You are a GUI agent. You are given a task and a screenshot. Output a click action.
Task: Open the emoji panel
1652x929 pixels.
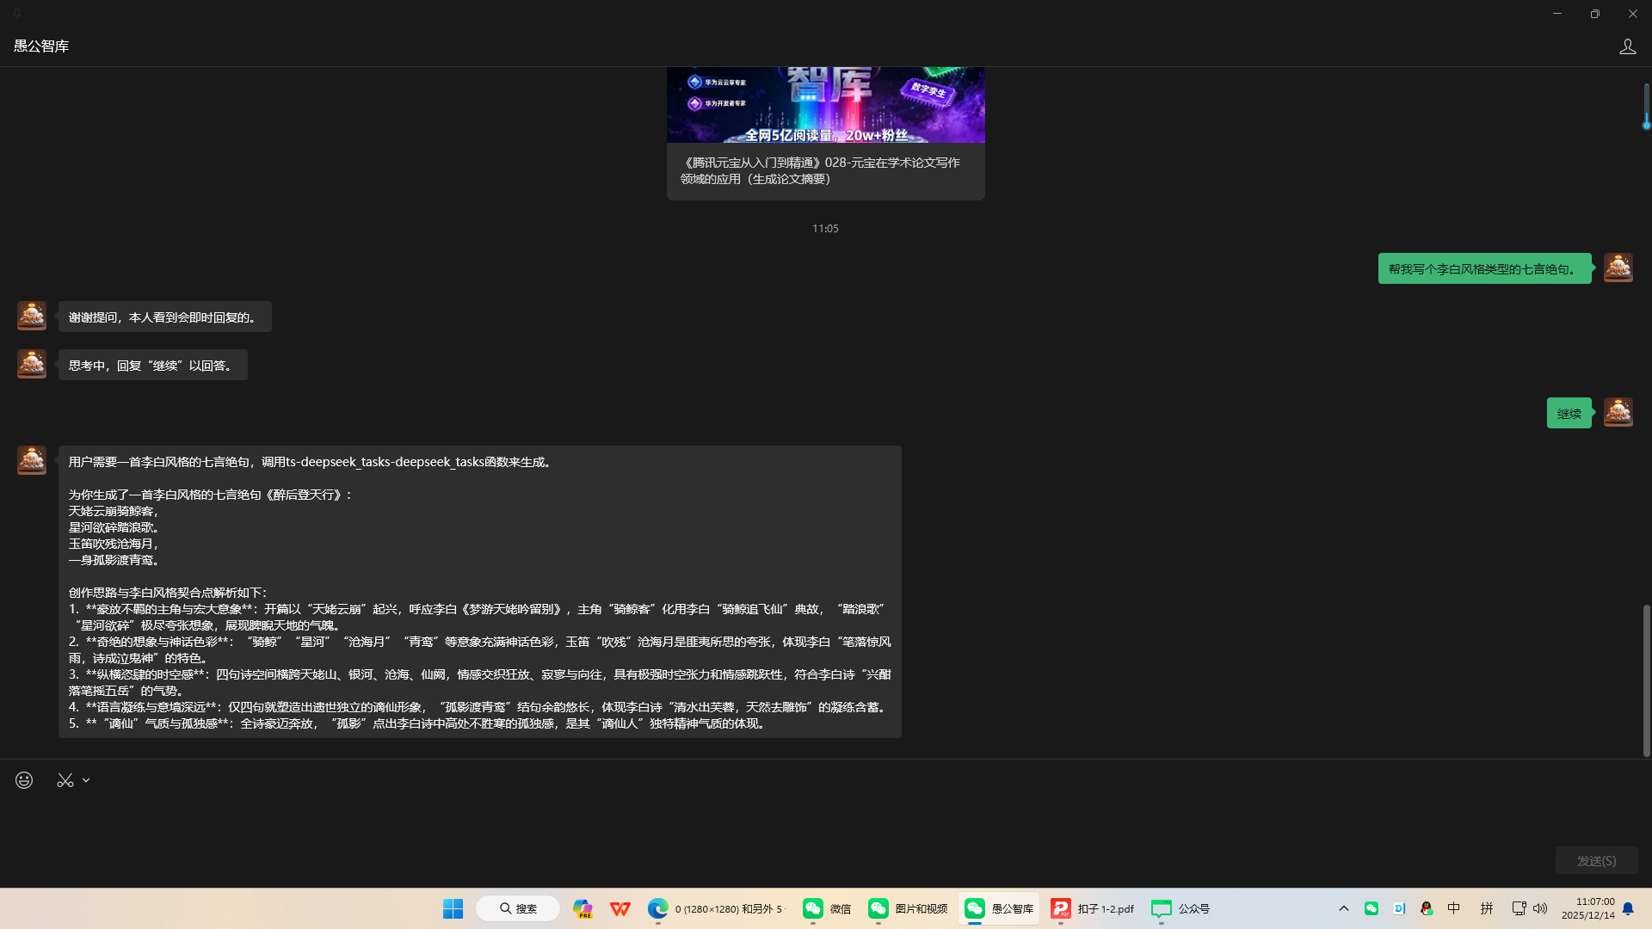click(22, 780)
